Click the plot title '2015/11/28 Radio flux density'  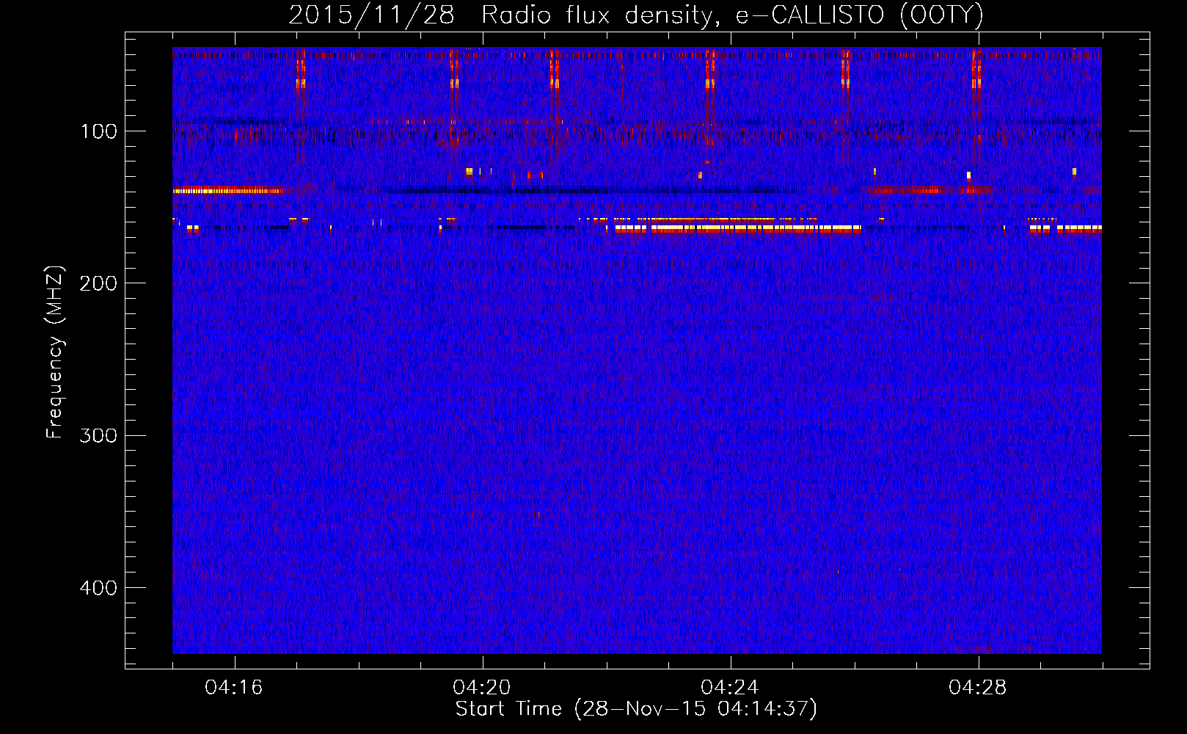click(636, 15)
